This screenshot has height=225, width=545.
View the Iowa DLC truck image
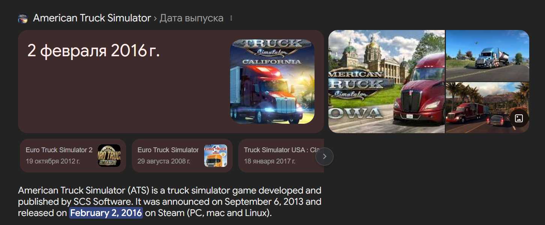click(387, 81)
